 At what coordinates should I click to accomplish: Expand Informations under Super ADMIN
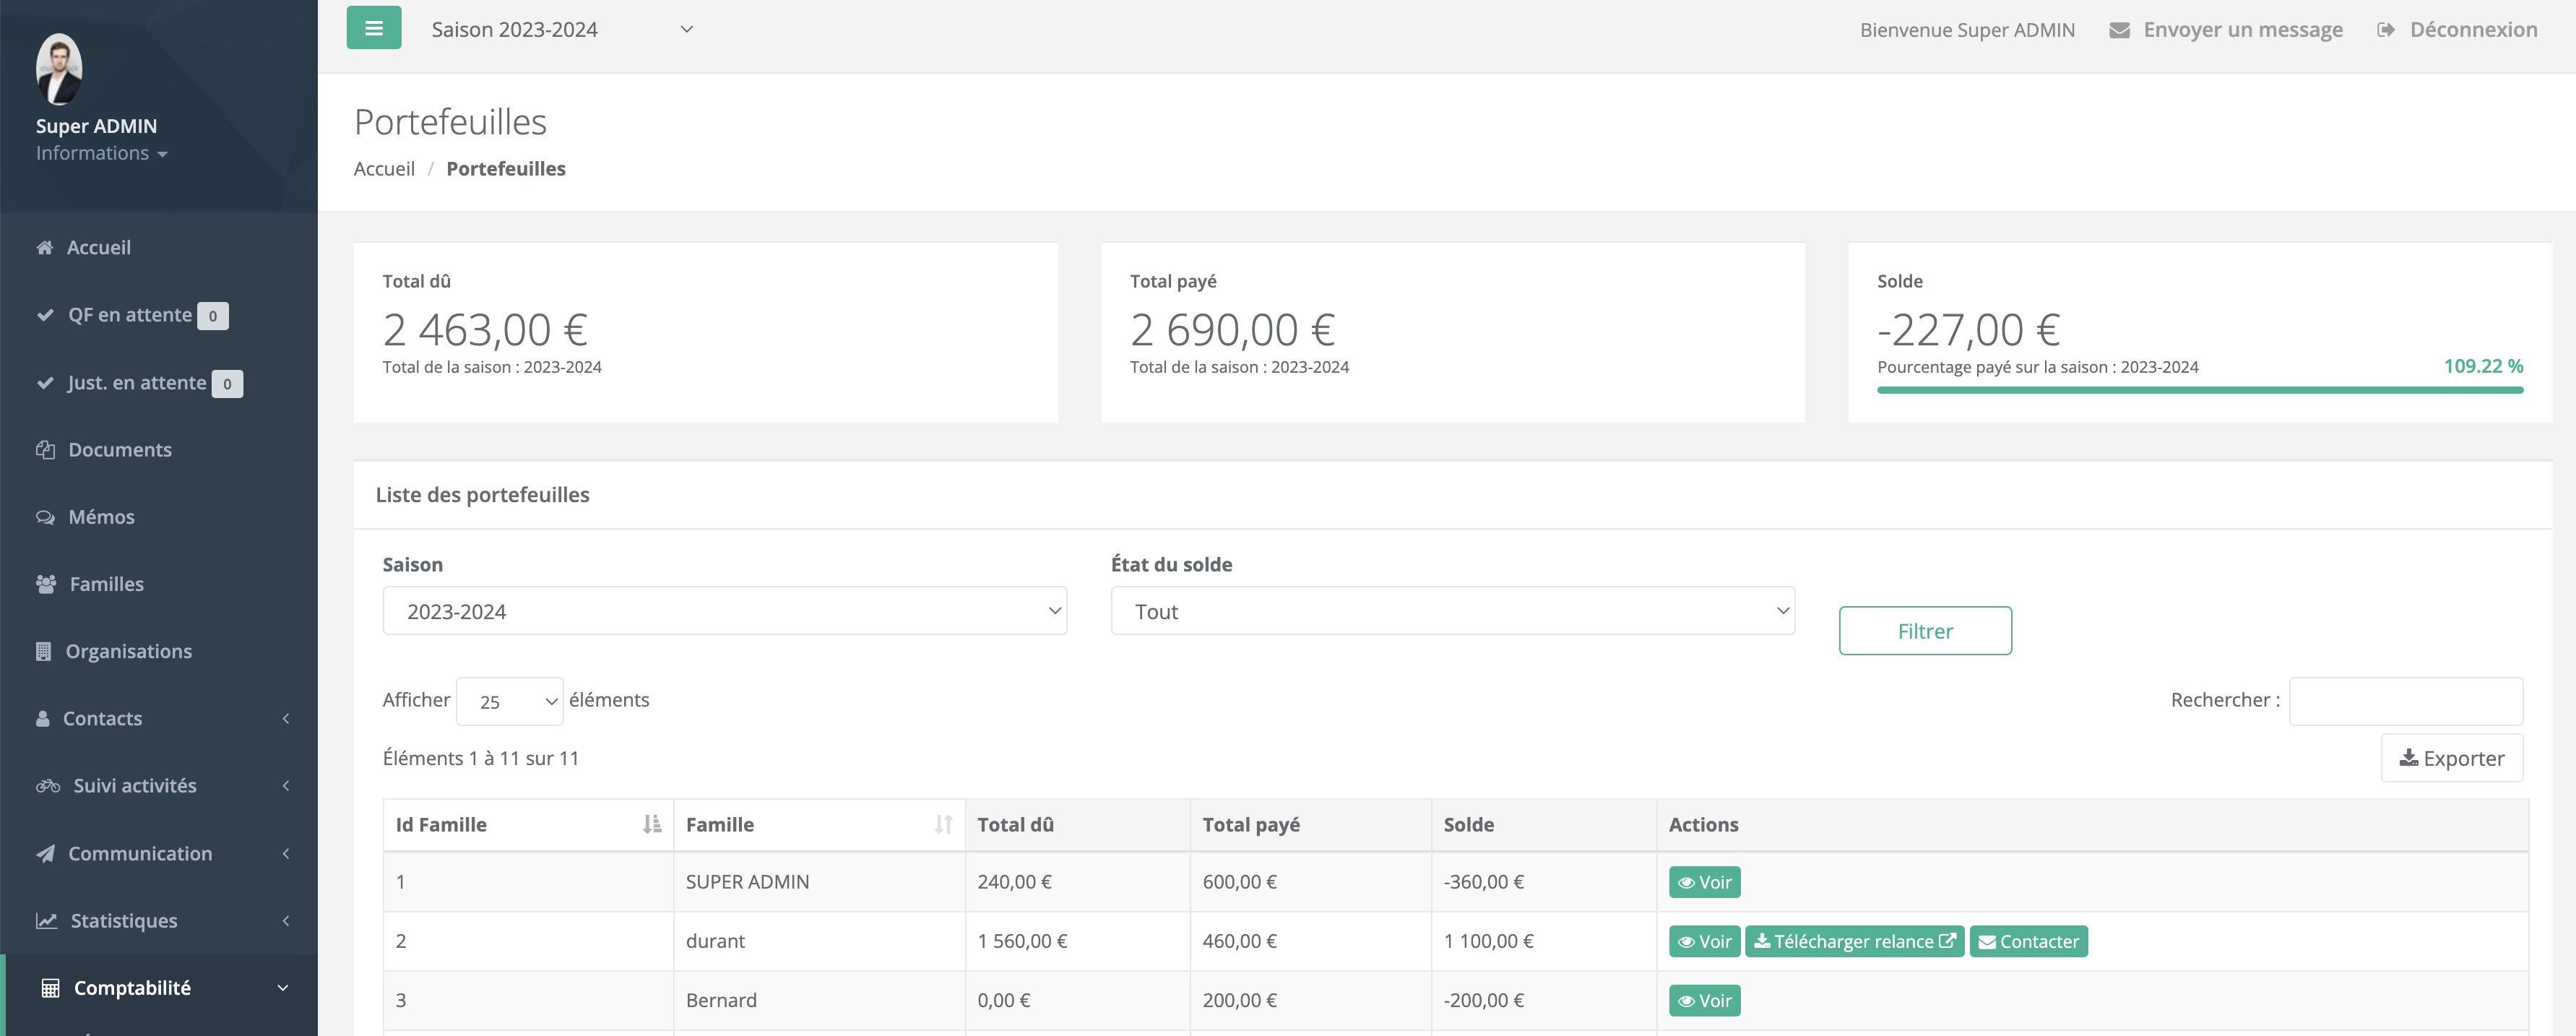pos(102,153)
